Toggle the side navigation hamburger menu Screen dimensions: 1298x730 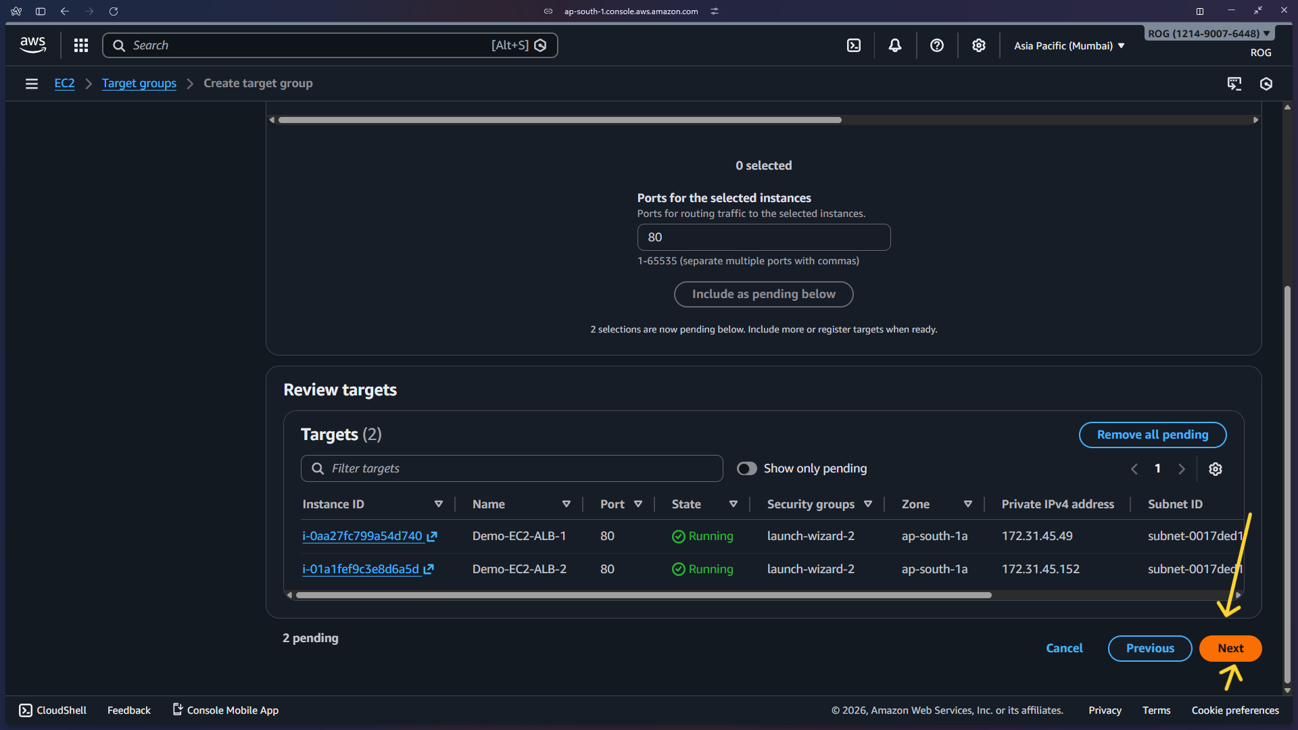tap(31, 84)
